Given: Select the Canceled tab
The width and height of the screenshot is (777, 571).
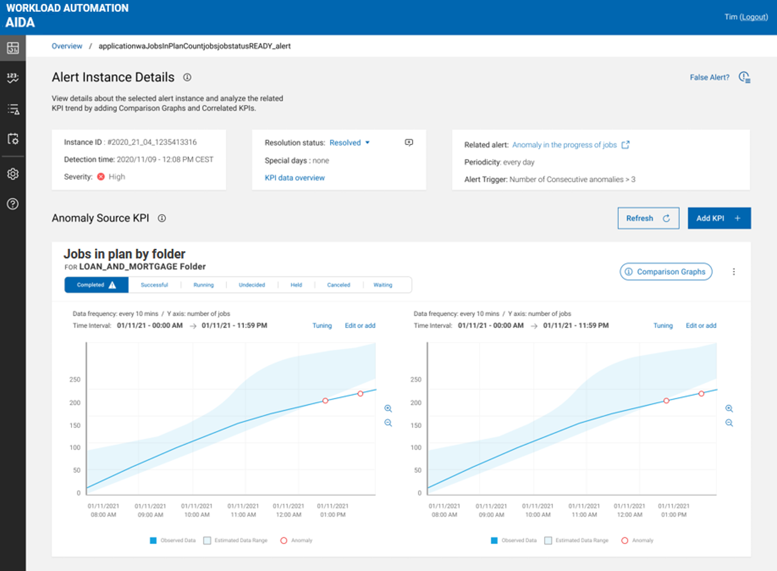Looking at the screenshot, I should tap(339, 285).
